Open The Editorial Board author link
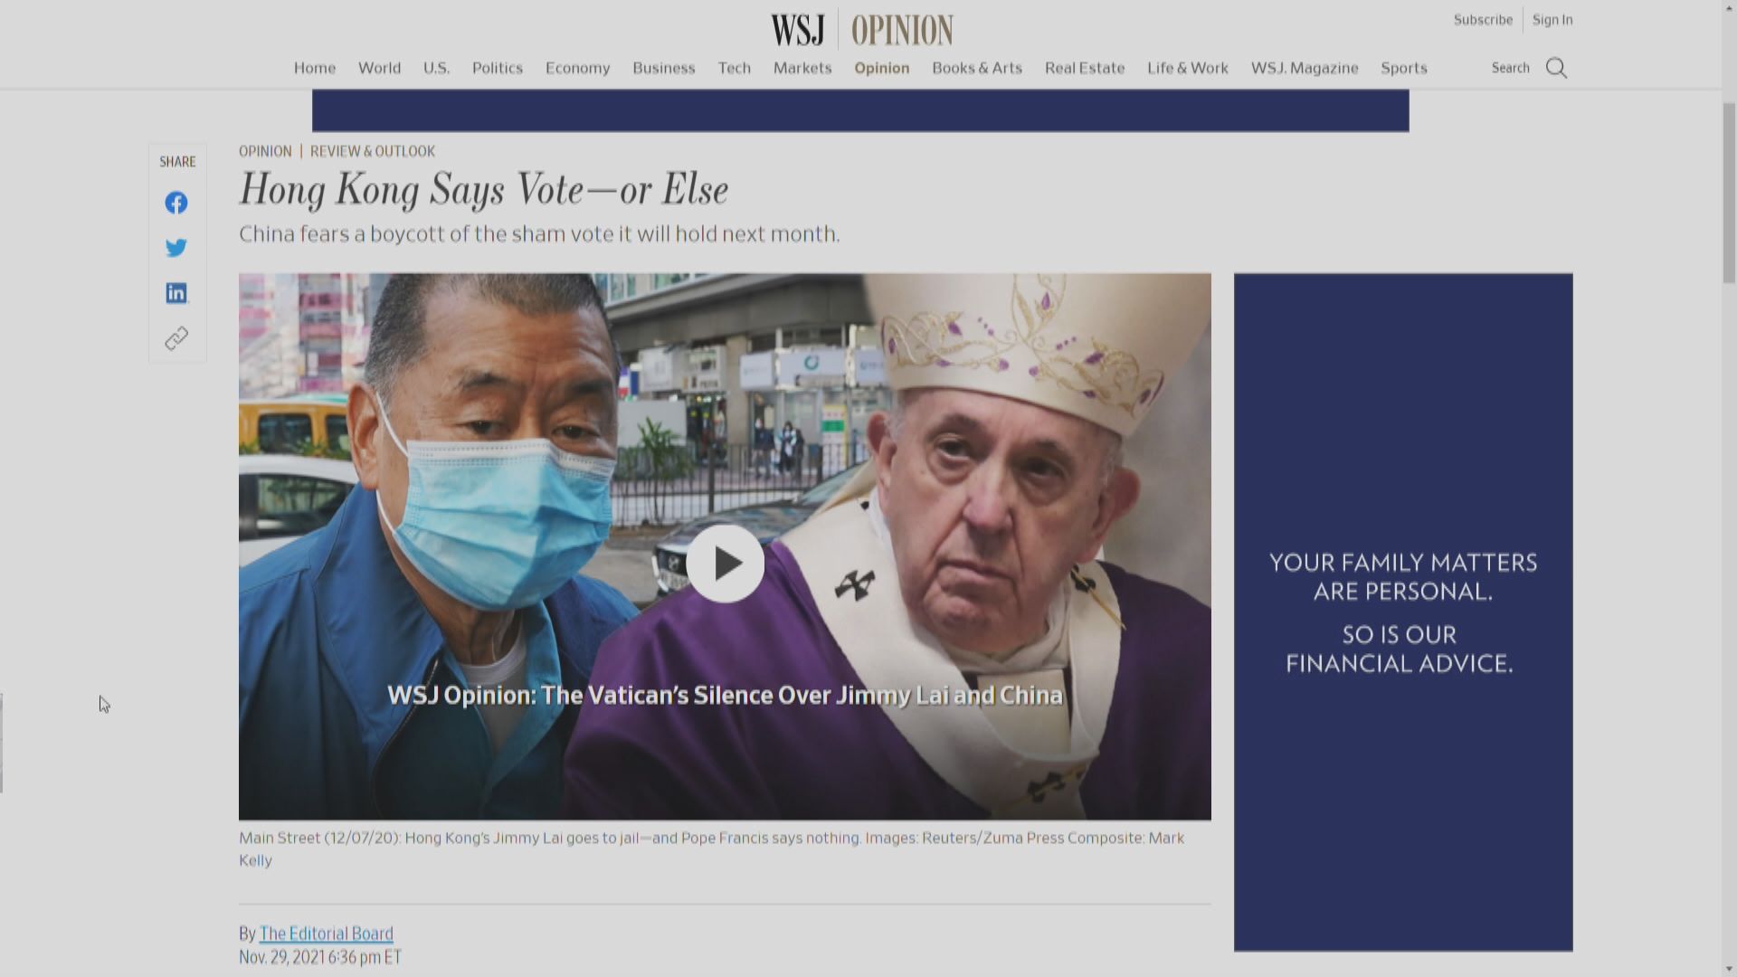Viewport: 1737px width, 977px height. (x=326, y=933)
